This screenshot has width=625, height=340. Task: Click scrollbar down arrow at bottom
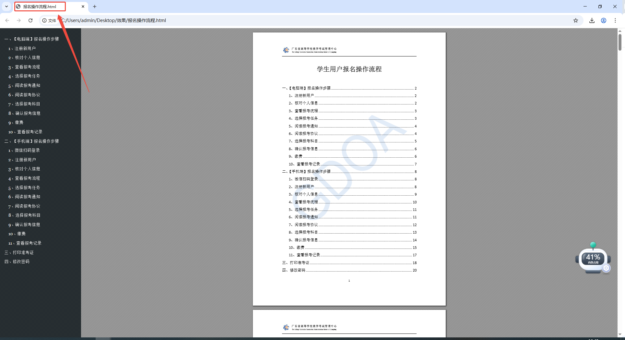pos(620,334)
